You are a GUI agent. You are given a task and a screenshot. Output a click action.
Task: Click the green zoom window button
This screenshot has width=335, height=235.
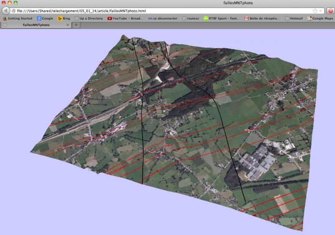(x=16, y=3)
